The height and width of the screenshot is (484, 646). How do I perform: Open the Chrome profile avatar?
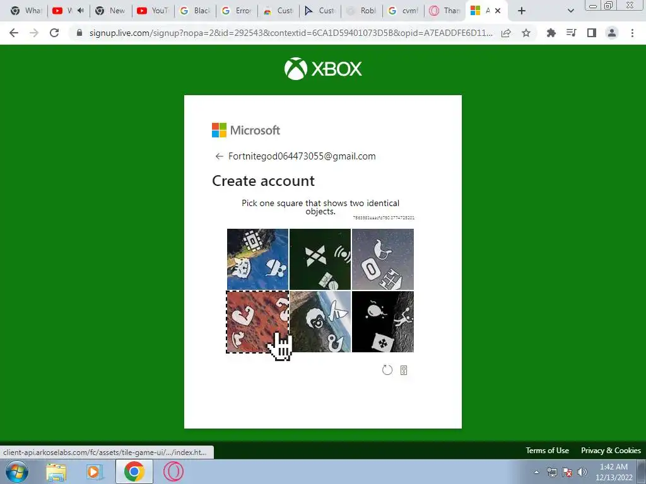coord(612,33)
